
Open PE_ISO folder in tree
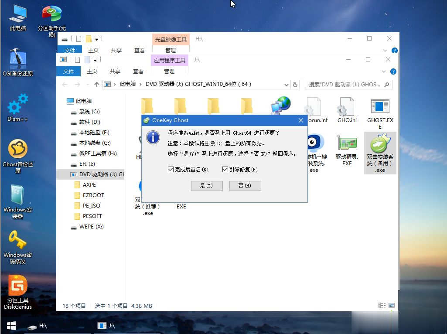(x=91, y=206)
